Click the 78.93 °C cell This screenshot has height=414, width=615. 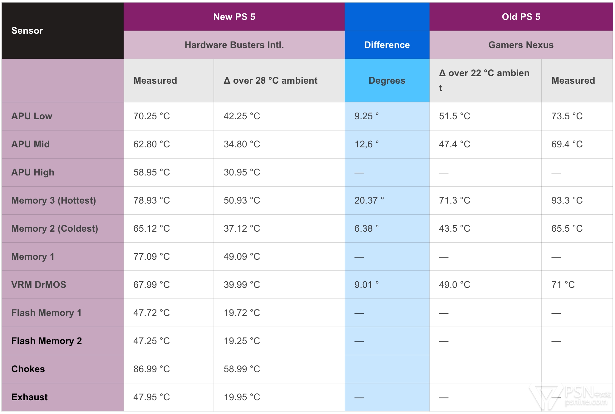click(169, 200)
